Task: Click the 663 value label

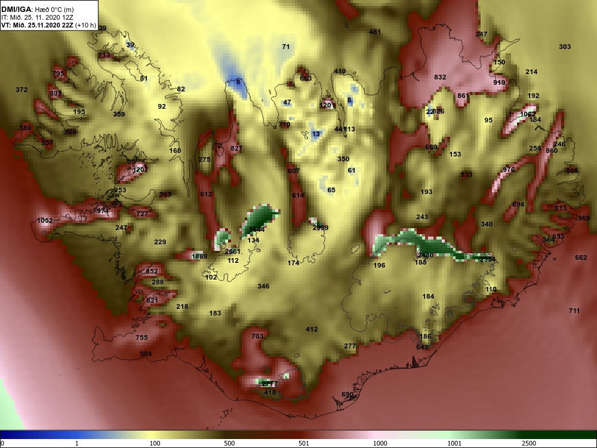Action: [x=306, y=78]
